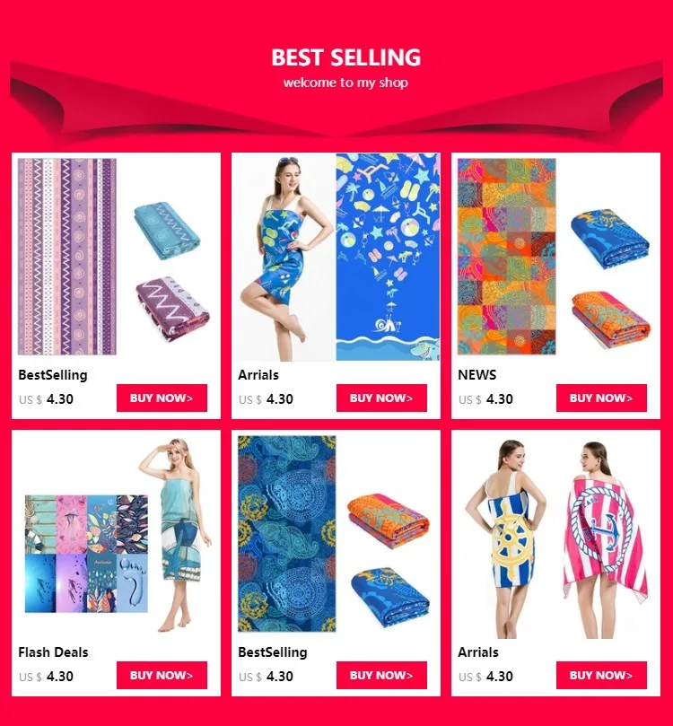Click the top-left BestSelling product title
Image resolution: width=673 pixels, height=726 pixels.
point(53,374)
